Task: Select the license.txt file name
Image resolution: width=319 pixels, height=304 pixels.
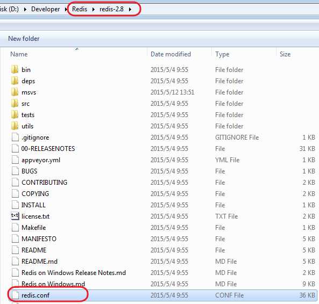Action: click(x=36, y=216)
